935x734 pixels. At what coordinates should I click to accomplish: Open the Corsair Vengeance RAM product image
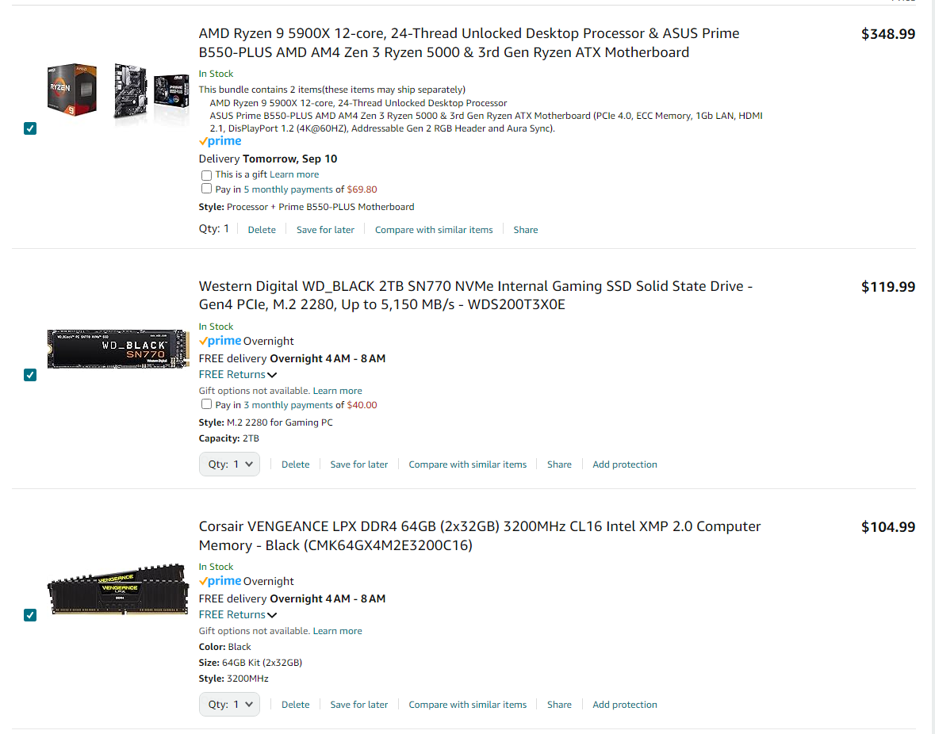[x=118, y=589]
